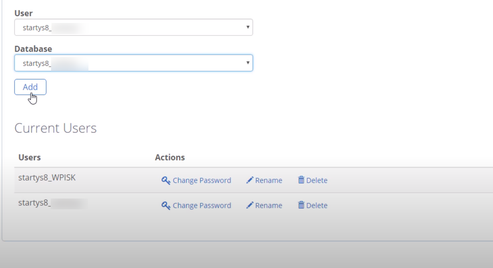Change Password for startys8_WPISK
Screen dimensions: 493x268
[x=196, y=180]
